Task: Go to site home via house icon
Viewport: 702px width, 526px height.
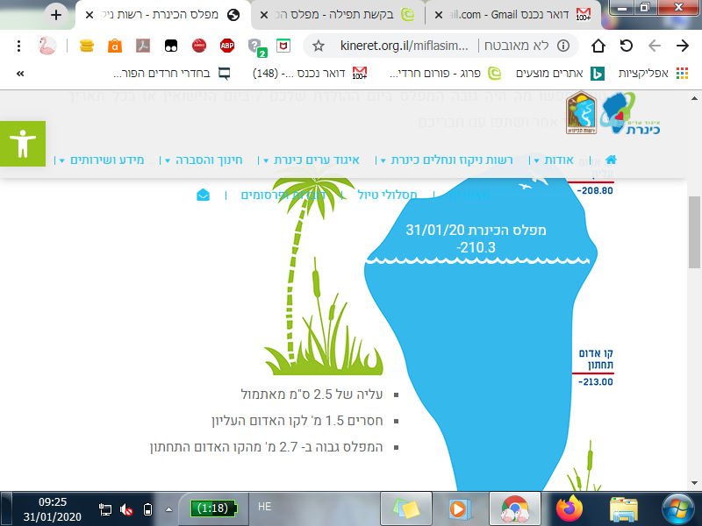Action: pyautogui.click(x=611, y=160)
